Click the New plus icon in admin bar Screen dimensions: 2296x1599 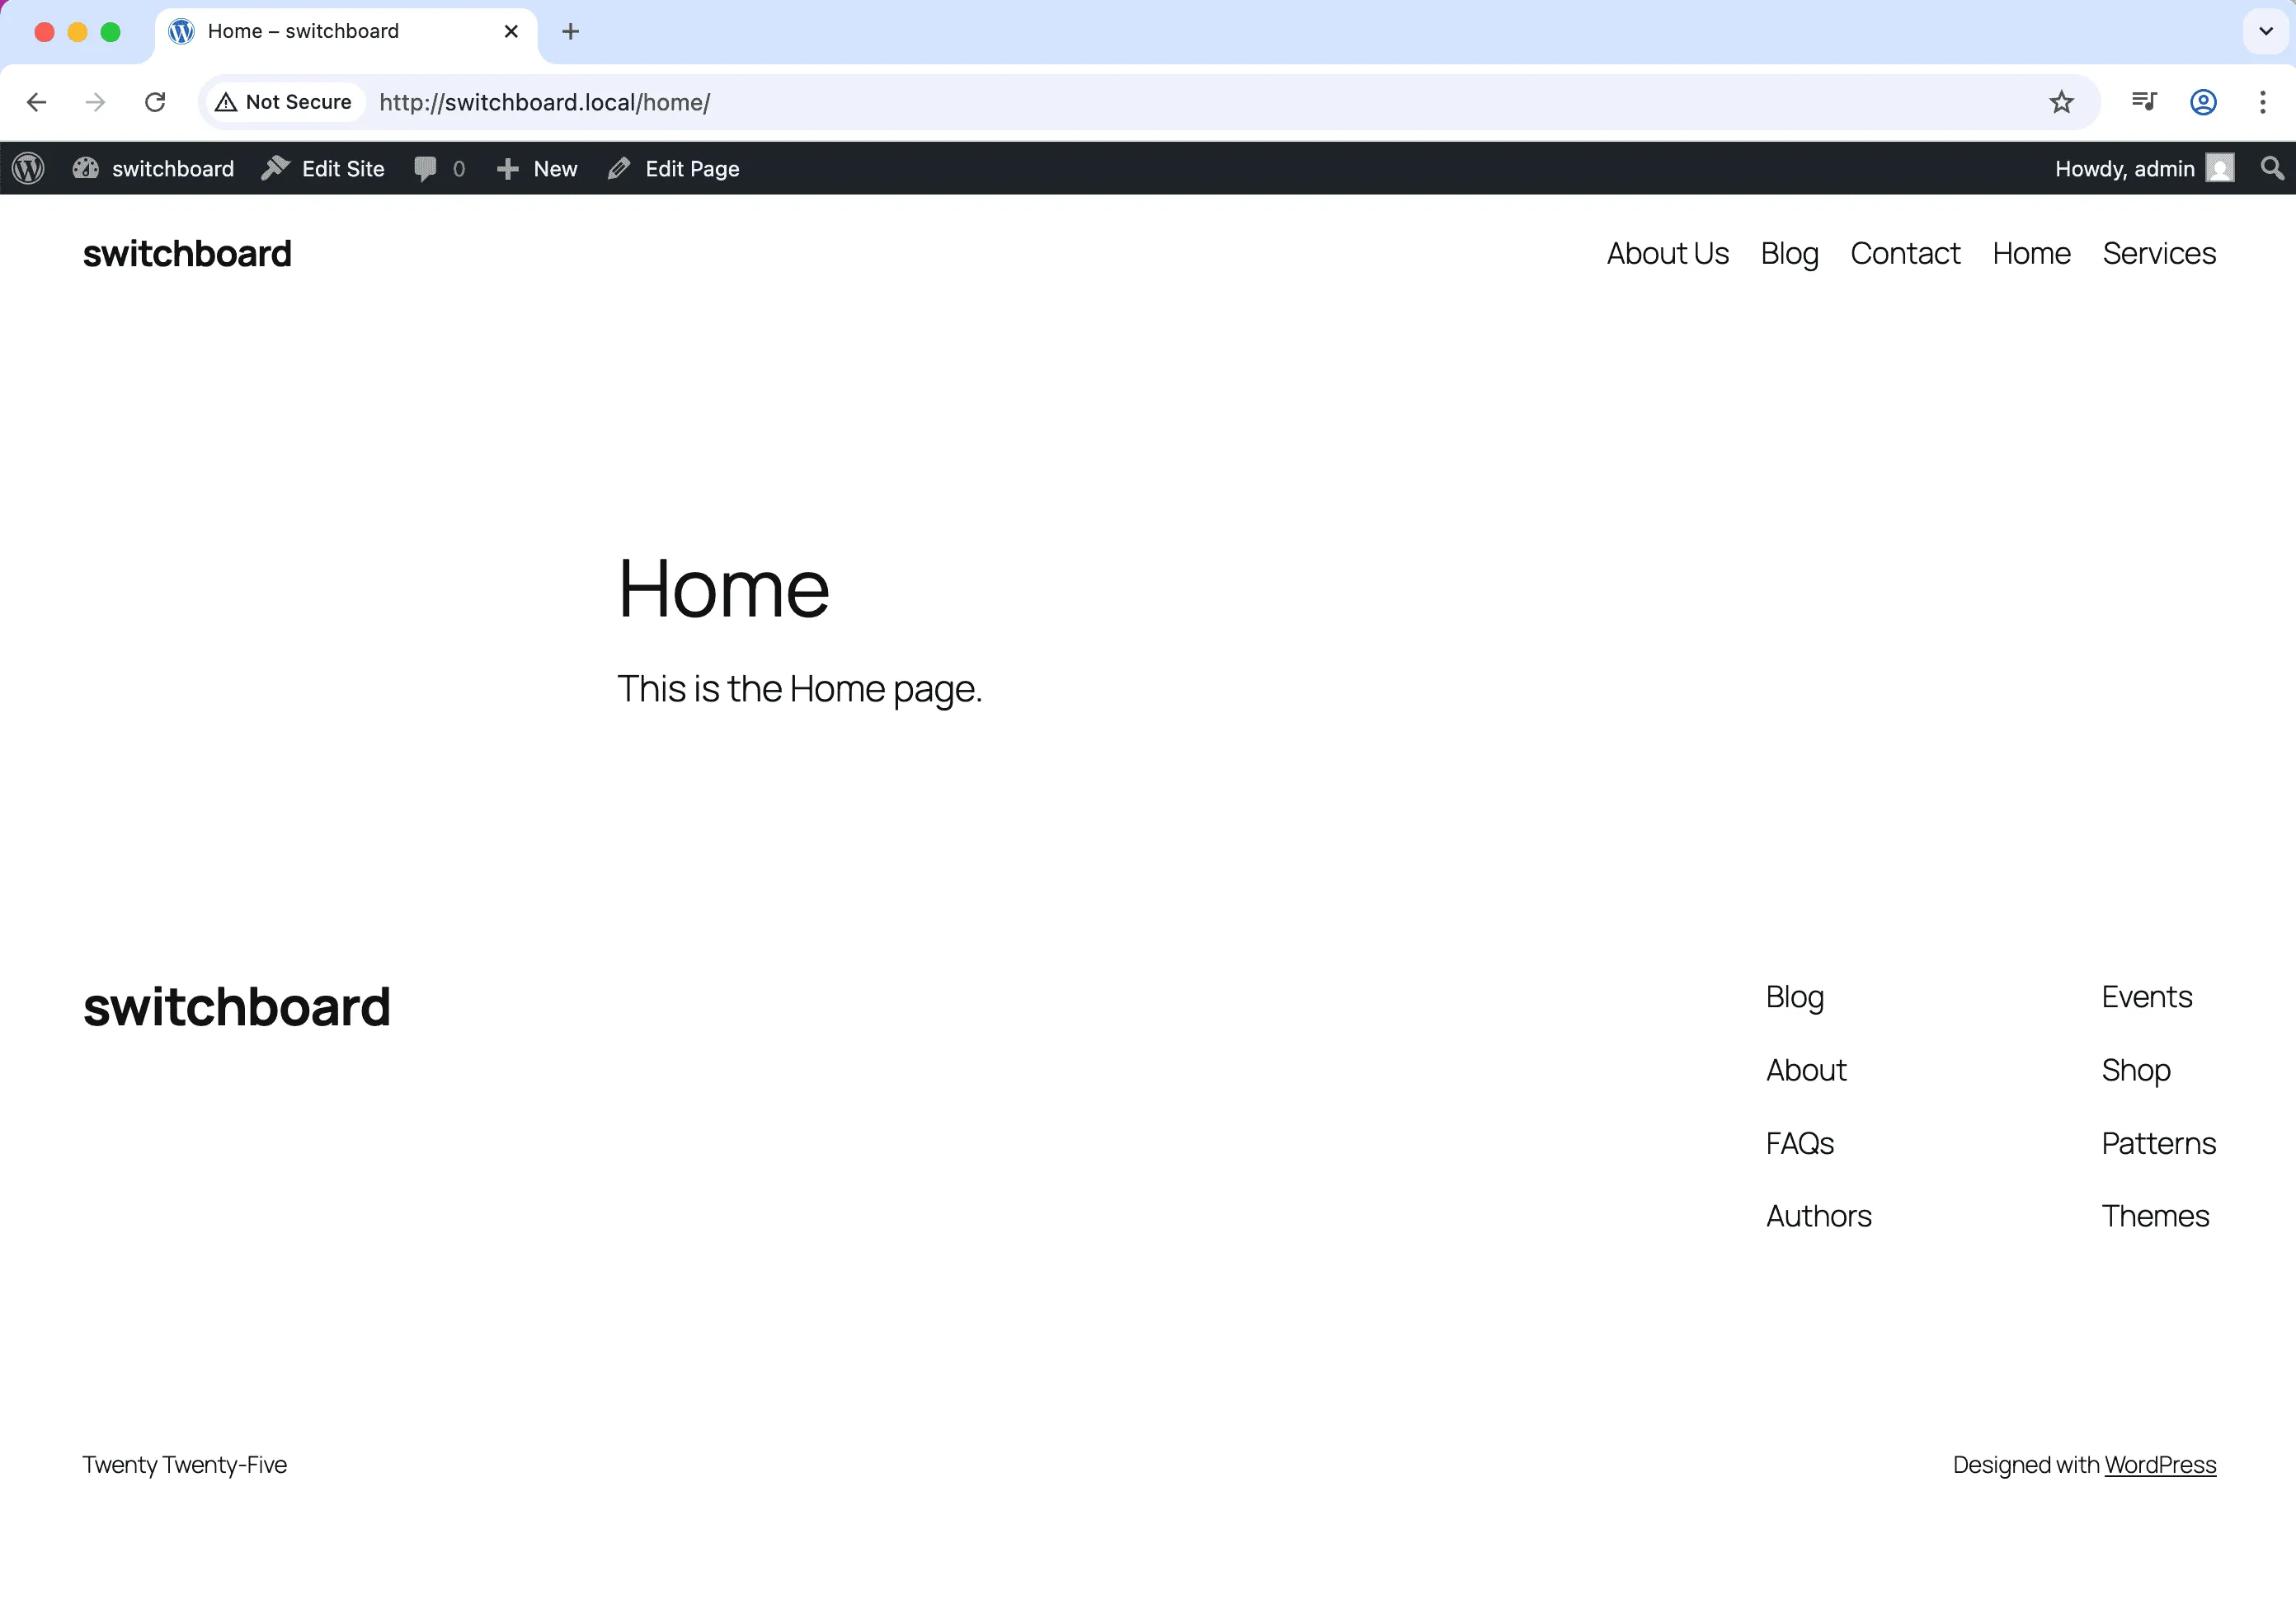click(x=509, y=168)
